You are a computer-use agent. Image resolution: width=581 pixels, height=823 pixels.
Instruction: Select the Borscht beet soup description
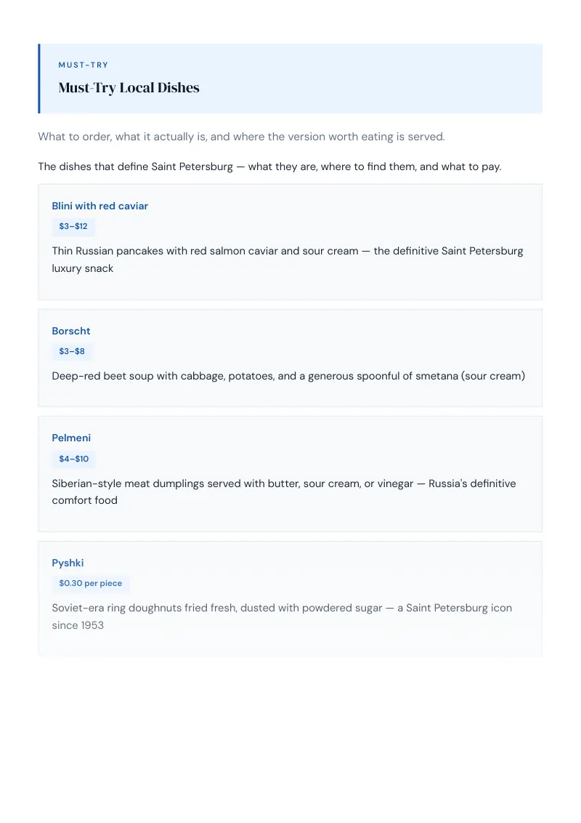[x=288, y=376]
